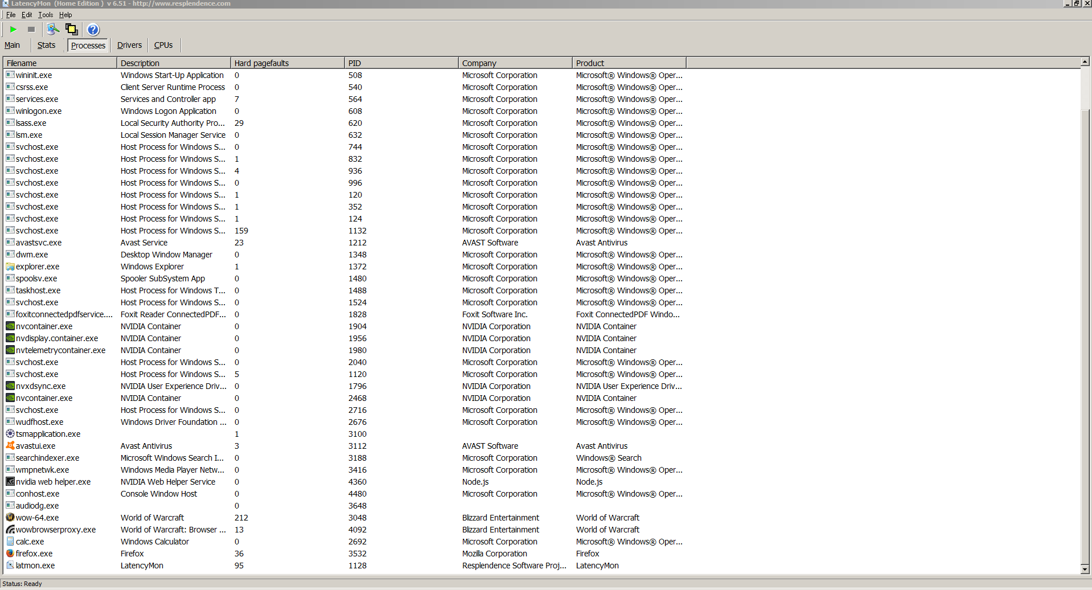Click the scrollbar down arrow
Screen dimensions: 1092x590
coord(1085,569)
